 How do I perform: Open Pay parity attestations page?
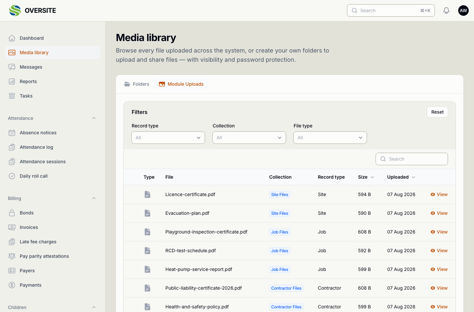(52, 256)
